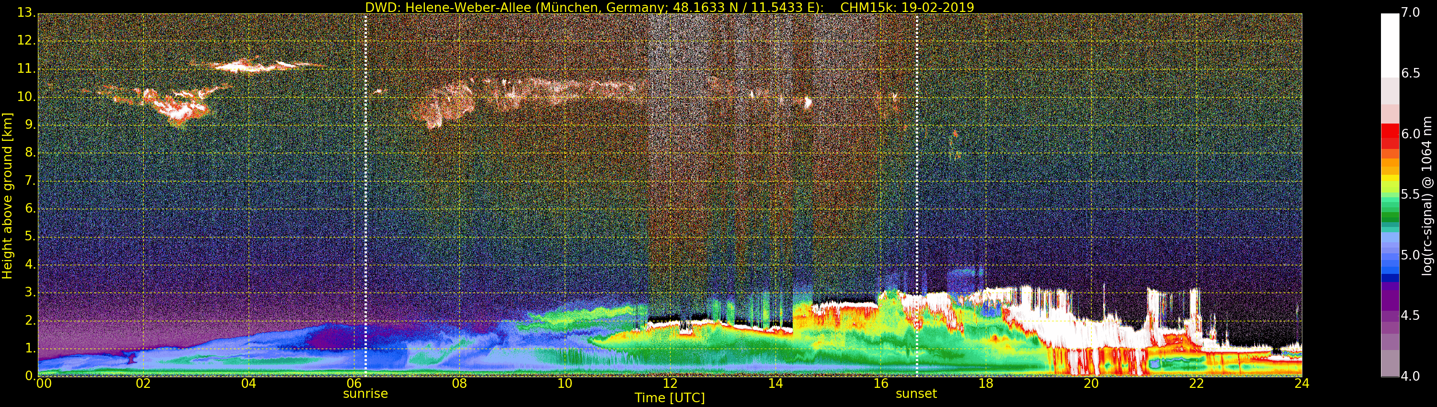Click time axis tick '00'
This screenshot has width=1437, height=407.
click(x=44, y=384)
